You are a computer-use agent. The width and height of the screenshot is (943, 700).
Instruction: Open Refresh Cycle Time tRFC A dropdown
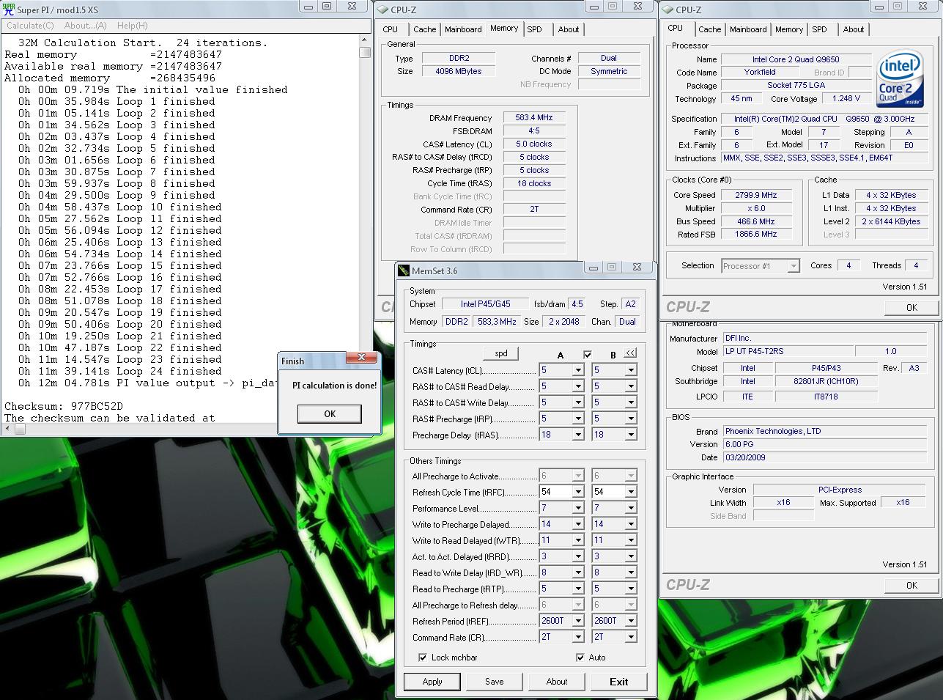click(577, 492)
